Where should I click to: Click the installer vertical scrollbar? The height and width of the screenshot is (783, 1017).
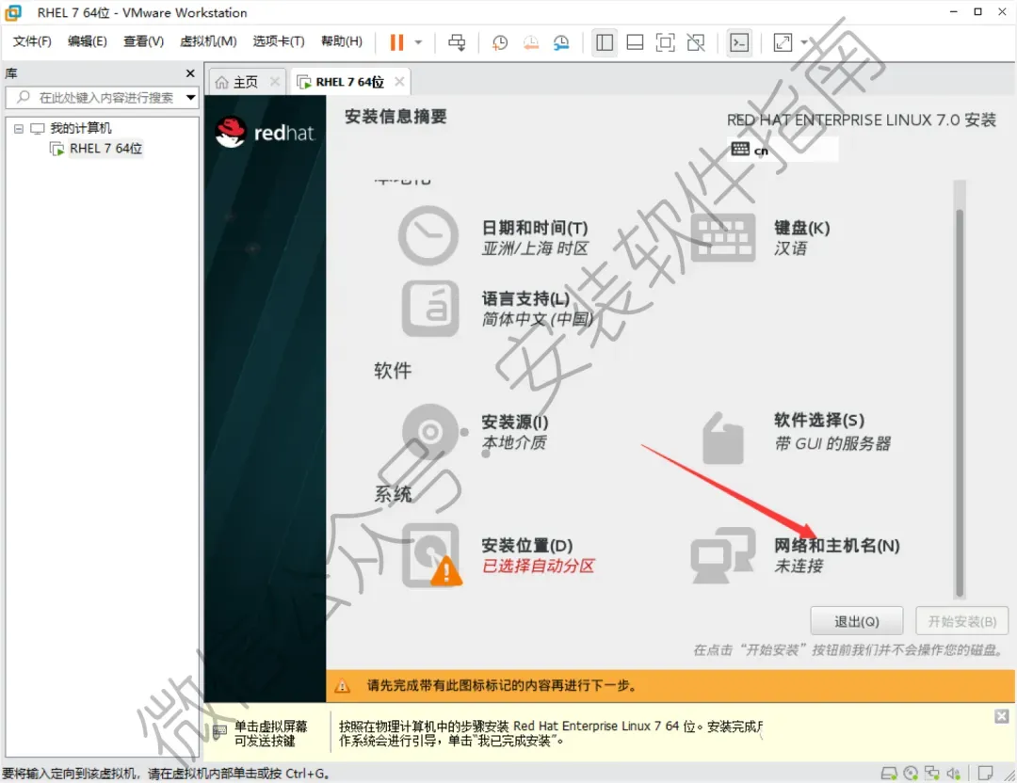960,402
